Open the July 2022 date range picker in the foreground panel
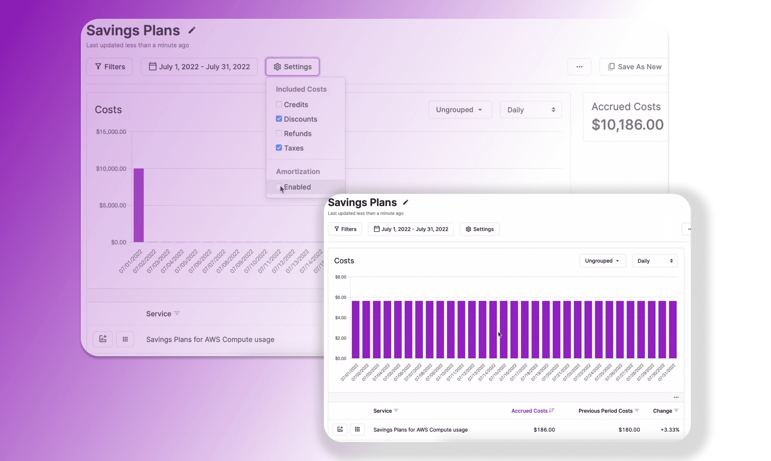 [x=410, y=229]
